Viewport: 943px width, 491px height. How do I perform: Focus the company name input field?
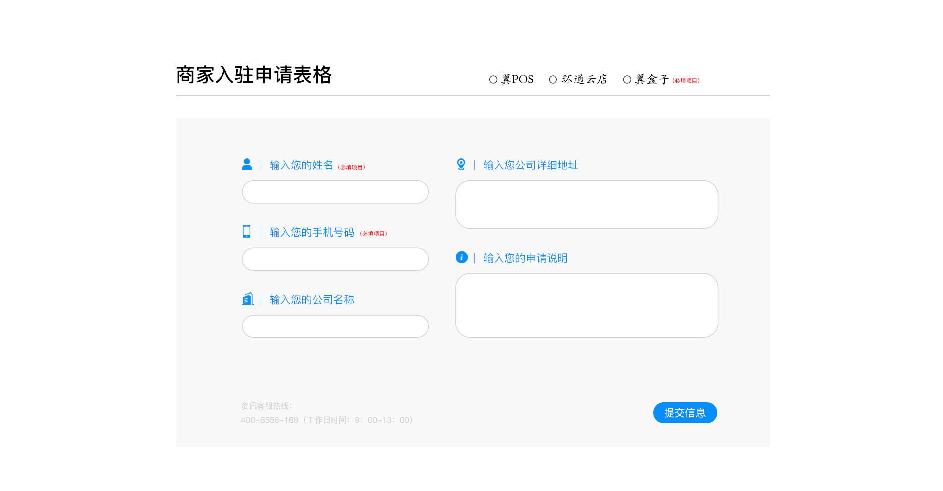click(335, 327)
